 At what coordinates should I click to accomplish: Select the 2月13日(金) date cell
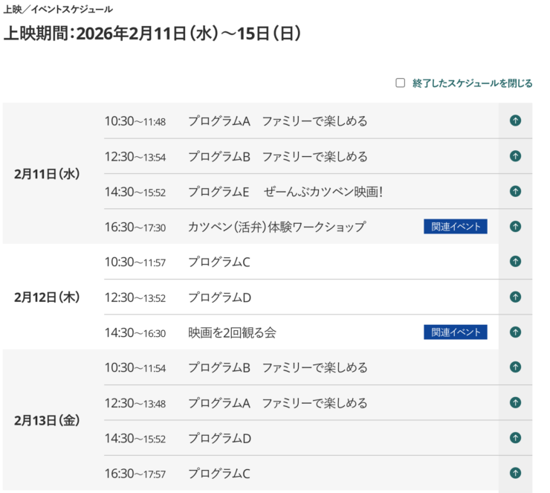(46, 420)
